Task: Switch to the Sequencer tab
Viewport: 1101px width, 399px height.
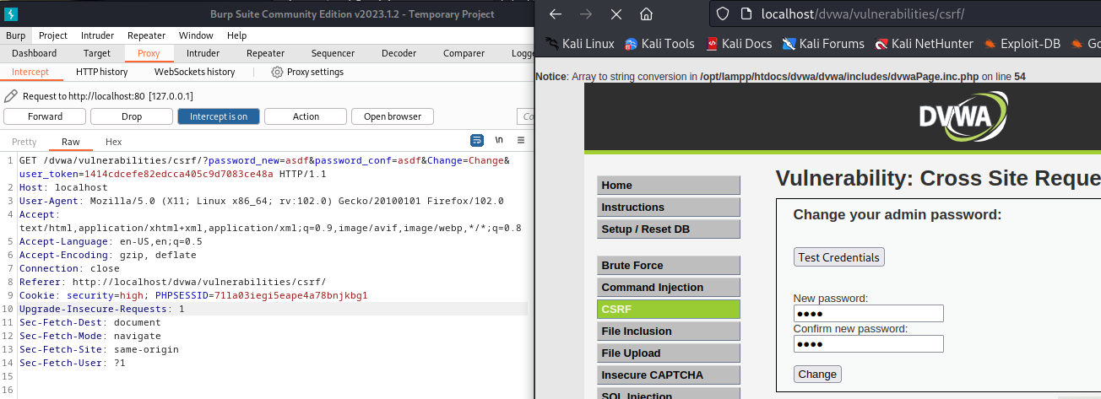Action: point(333,53)
